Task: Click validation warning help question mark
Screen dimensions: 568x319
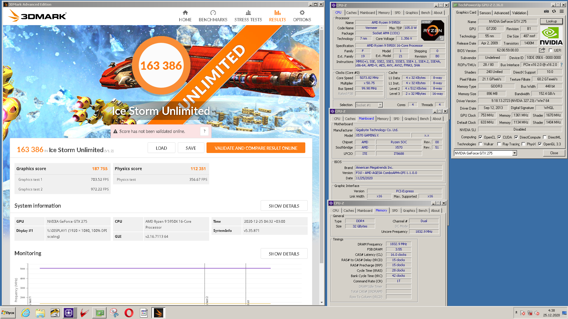Action: (x=204, y=131)
